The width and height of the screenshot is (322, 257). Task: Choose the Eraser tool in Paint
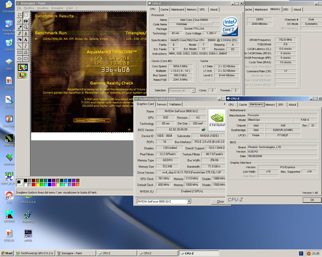pos(20,21)
